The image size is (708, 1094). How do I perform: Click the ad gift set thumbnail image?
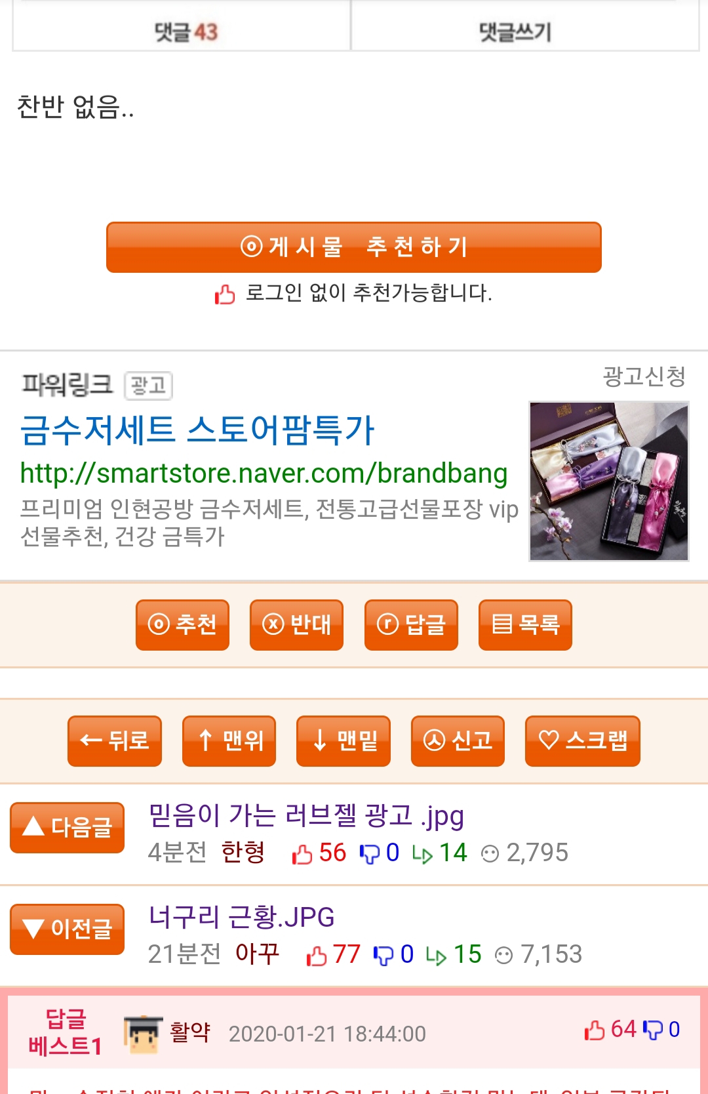coord(609,481)
